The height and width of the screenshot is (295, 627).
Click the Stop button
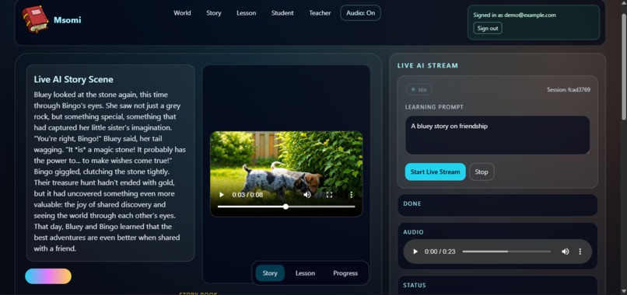(x=482, y=172)
